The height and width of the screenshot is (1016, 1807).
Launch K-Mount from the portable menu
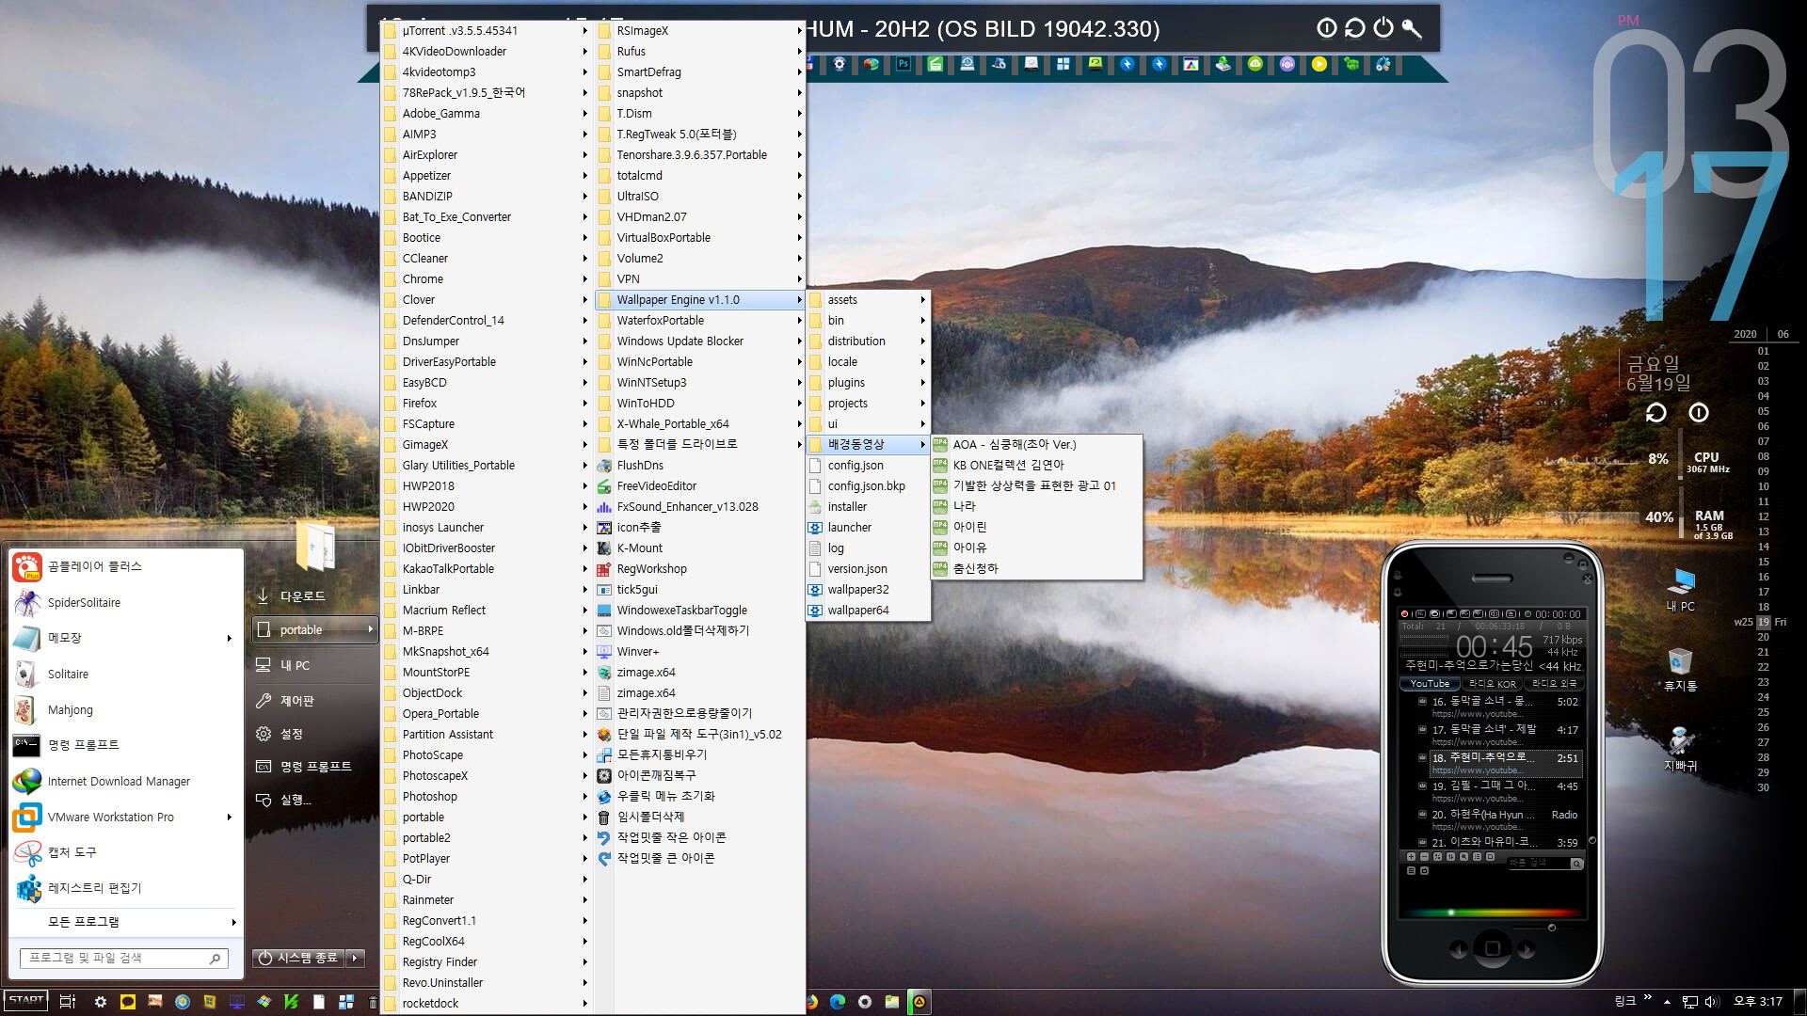coord(640,548)
